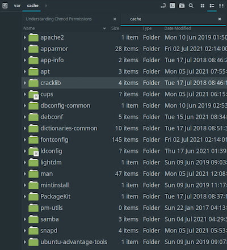227x250 pixels.
Task: Click the locked cups folder icon
Action: click(x=33, y=94)
